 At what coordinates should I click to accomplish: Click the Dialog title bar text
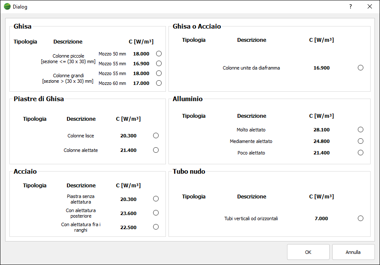pyautogui.click(x=20, y=7)
